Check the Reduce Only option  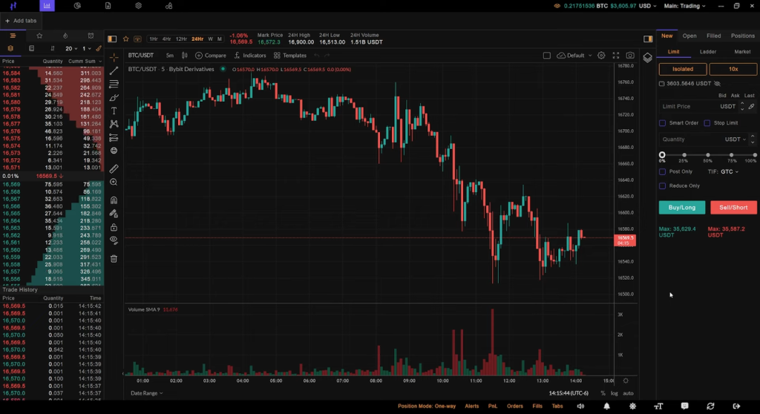point(662,185)
